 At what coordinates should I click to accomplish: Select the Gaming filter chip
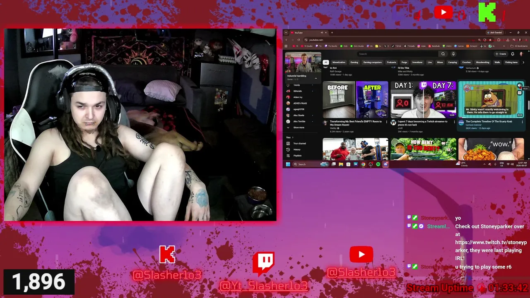354,62
